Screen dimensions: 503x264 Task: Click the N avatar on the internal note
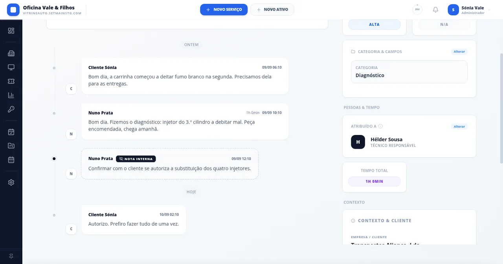tap(71, 174)
